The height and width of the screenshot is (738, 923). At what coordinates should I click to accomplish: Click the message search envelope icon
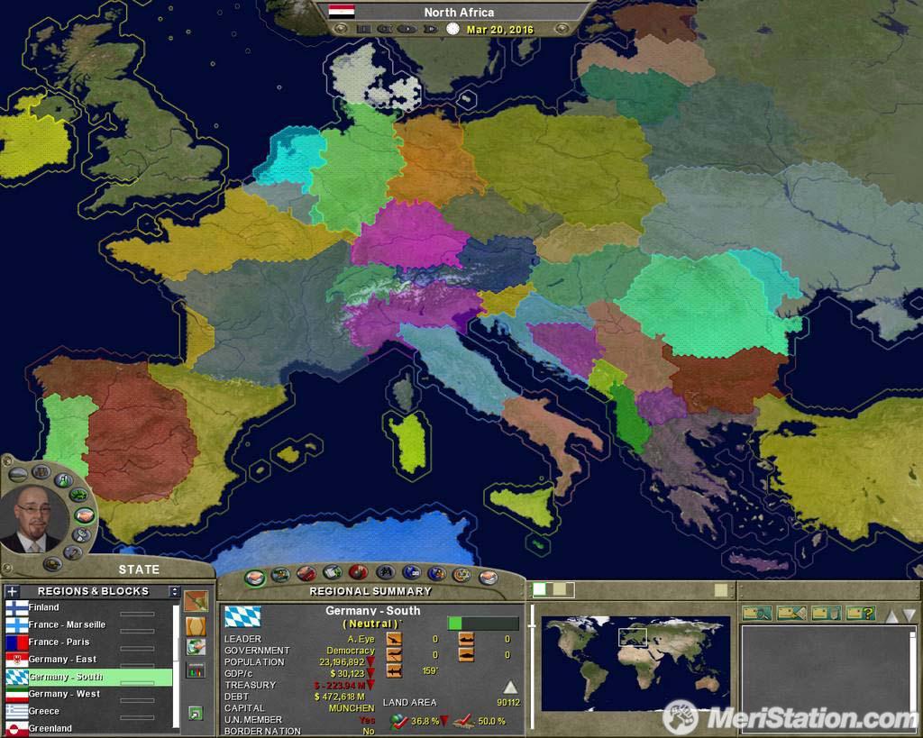click(755, 613)
